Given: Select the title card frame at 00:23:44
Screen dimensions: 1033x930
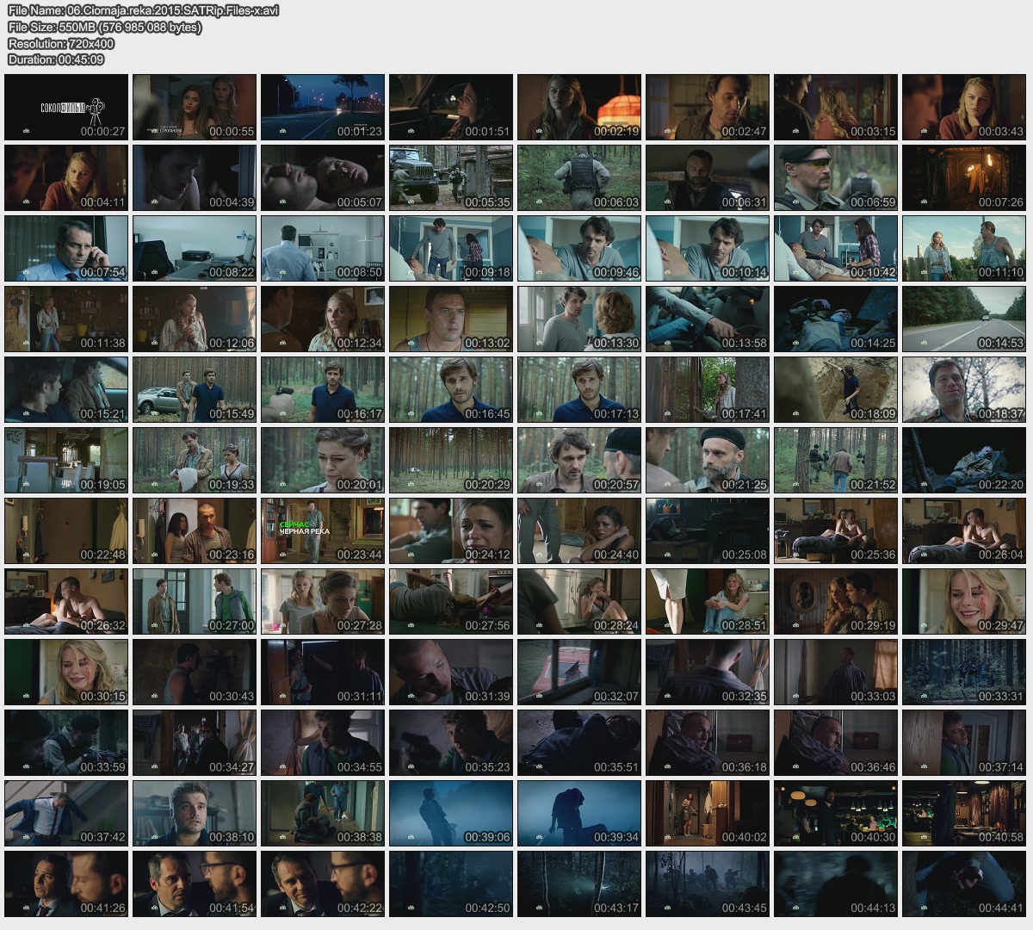Looking at the screenshot, I should point(323,530).
